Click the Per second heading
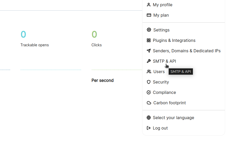Image resolution: width=229 pixels, height=148 pixels. [x=102, y=80]
